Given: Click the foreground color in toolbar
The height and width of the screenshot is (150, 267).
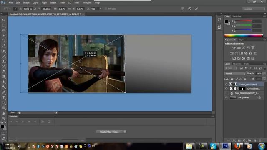Looking at the screenshot, I should [x=3, y=127].
